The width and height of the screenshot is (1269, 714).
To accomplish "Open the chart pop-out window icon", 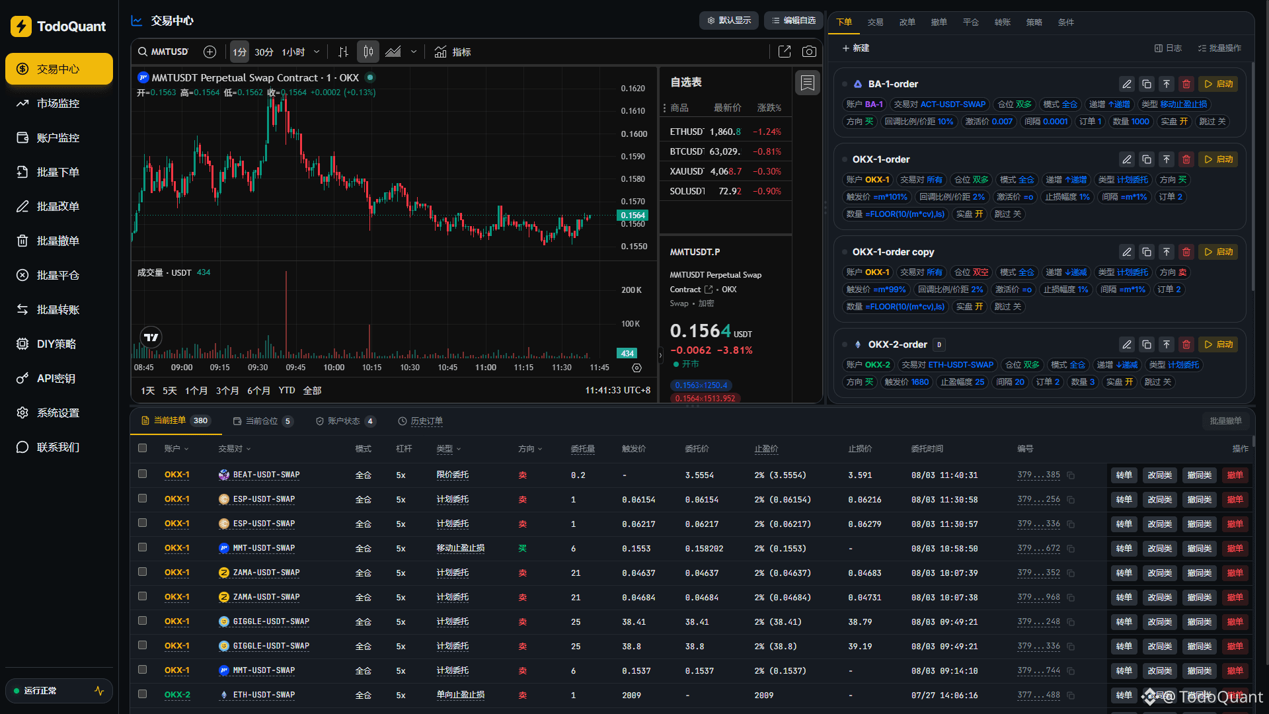I will tap(785, 52).
